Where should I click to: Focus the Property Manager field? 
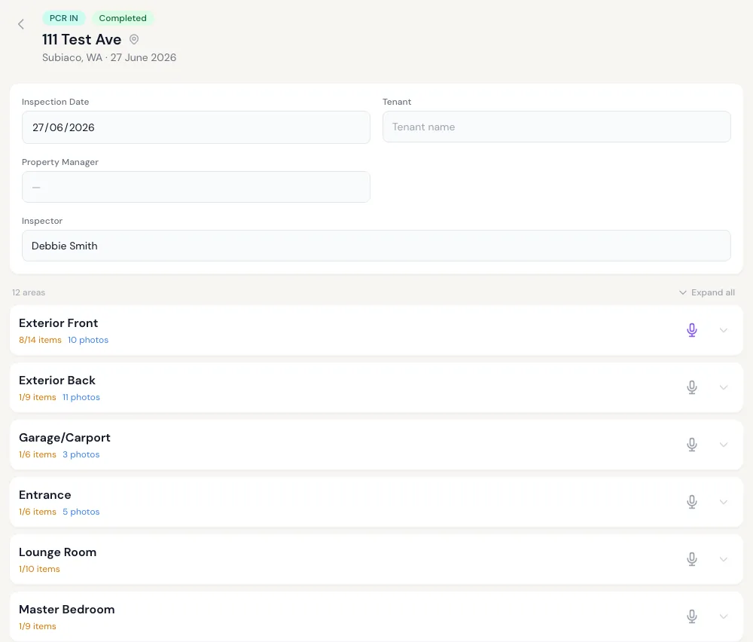click(x=196, y=187)
